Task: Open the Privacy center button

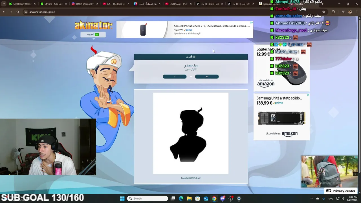Action: (x=341, y=191)
